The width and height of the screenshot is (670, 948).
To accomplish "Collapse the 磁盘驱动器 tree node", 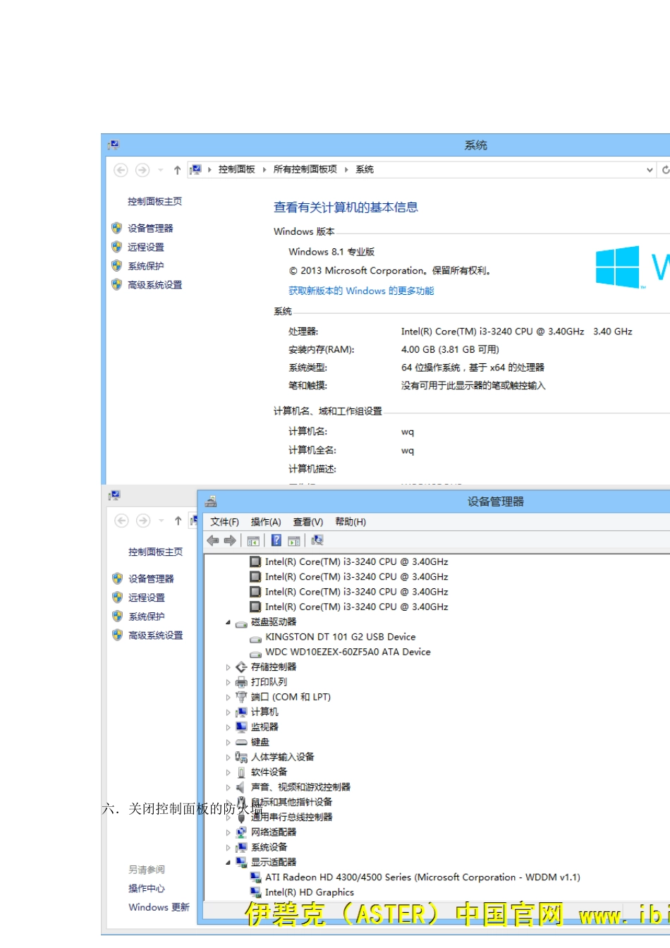I will pyautogui.click(x=228, y=623).
